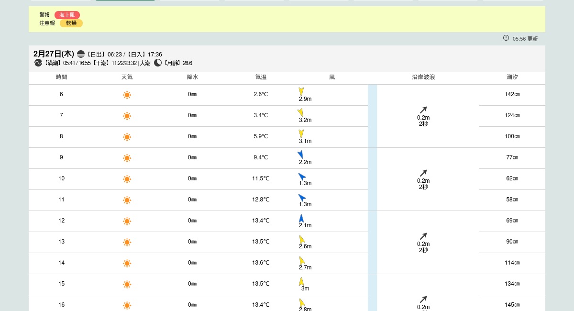Click the sunrise icon next to 日出

pos(81,54)
